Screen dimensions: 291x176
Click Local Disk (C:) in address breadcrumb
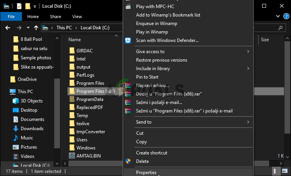pyautogui.click(x=95, y=28)
